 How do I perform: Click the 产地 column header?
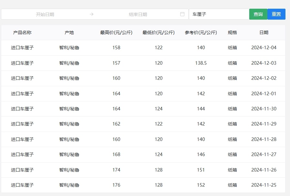69,32
